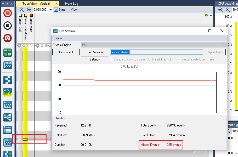Open the Actor sidebar icon
Image resolution: width=238 pixels, height=157 pixels.
click(7, 105)
